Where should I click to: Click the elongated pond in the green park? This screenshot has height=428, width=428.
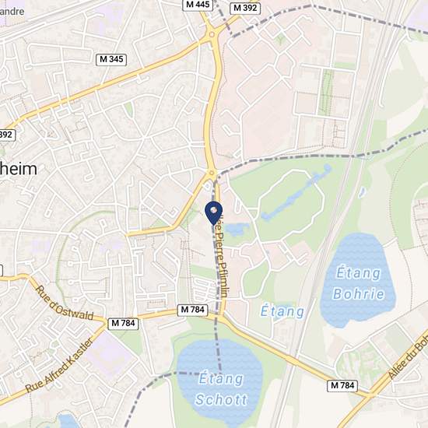click(296, 192)
